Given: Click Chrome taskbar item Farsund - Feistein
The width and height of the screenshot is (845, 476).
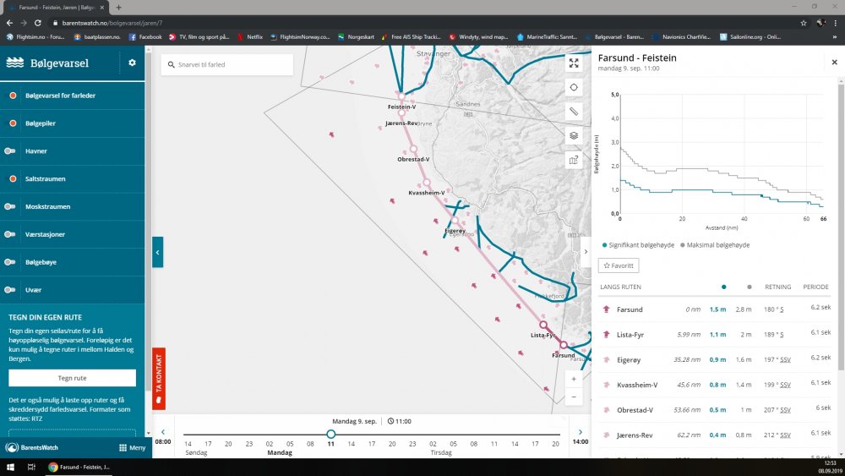Looking at the screenshot, I should click(x=79, y=467).
